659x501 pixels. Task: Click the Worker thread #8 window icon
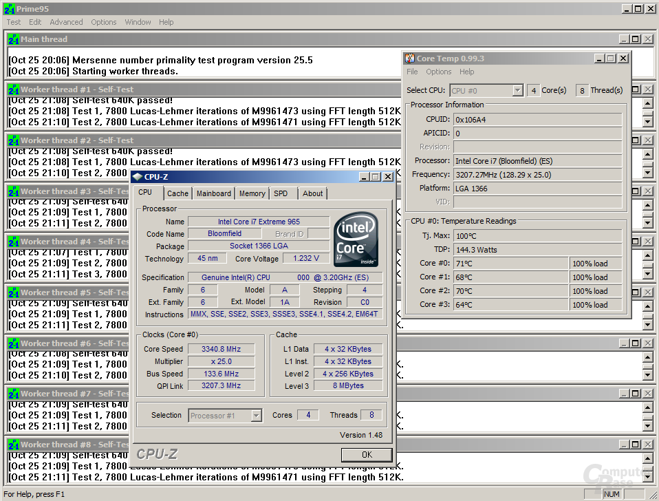tap(14, 445)
